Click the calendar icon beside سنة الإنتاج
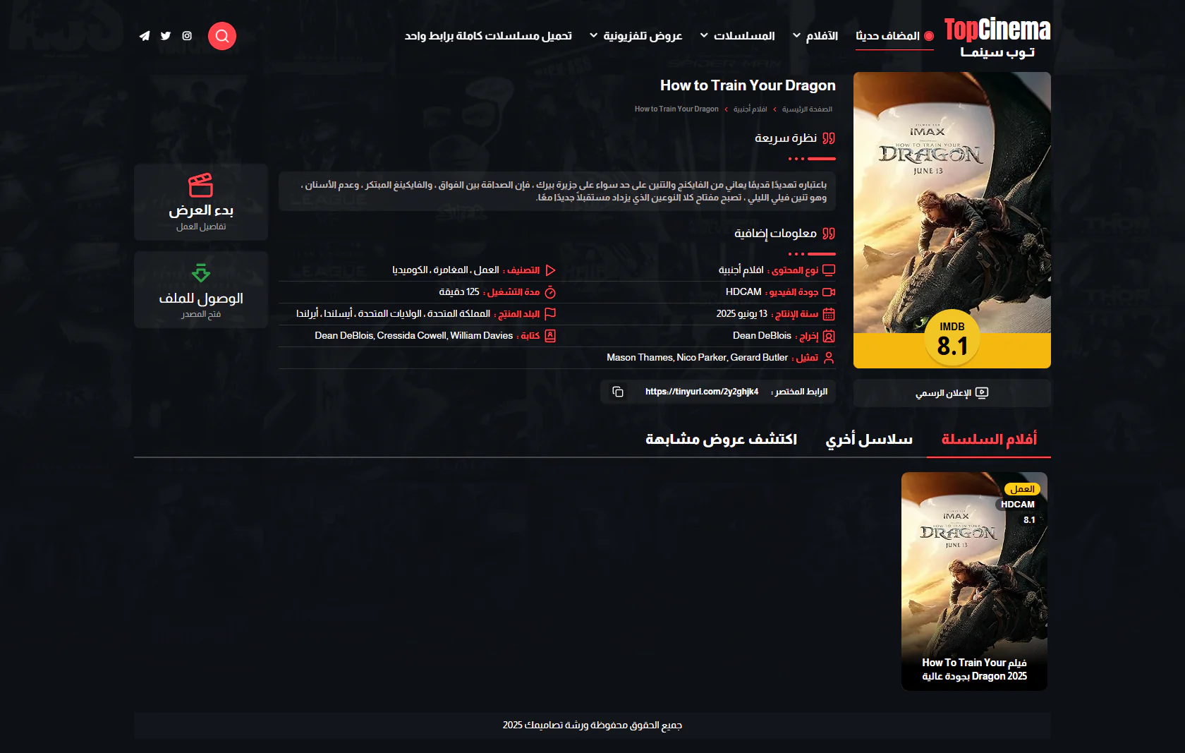The width and height of the screenshot is (1185, 753). [829, 314]
